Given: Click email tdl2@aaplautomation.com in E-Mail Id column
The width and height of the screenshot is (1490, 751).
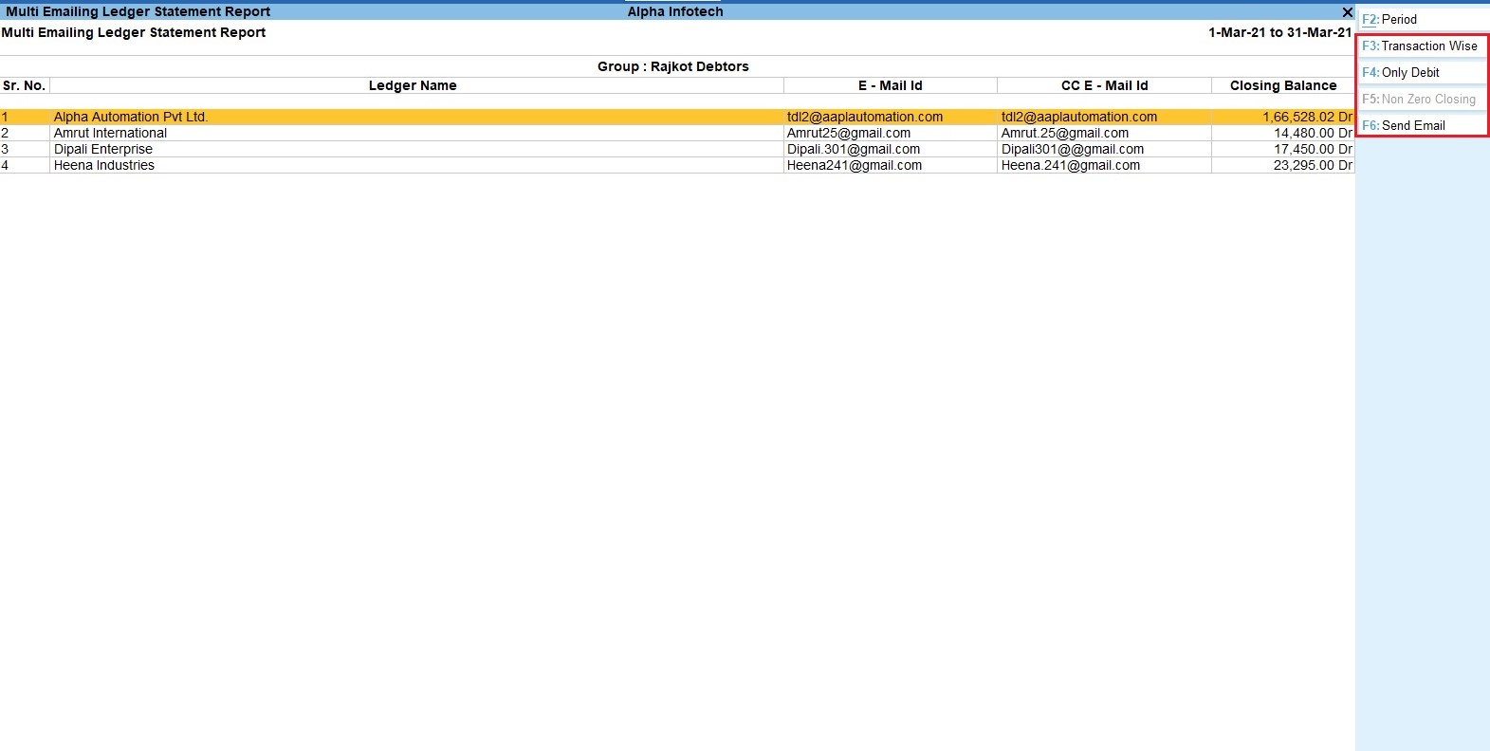Looking at the screenshot, I should (864, 117).
